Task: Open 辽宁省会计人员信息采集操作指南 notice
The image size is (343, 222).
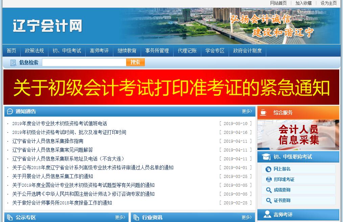Action: [x=48, y=141]
